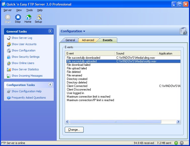Open Show Online Users link

coord(23,63)
